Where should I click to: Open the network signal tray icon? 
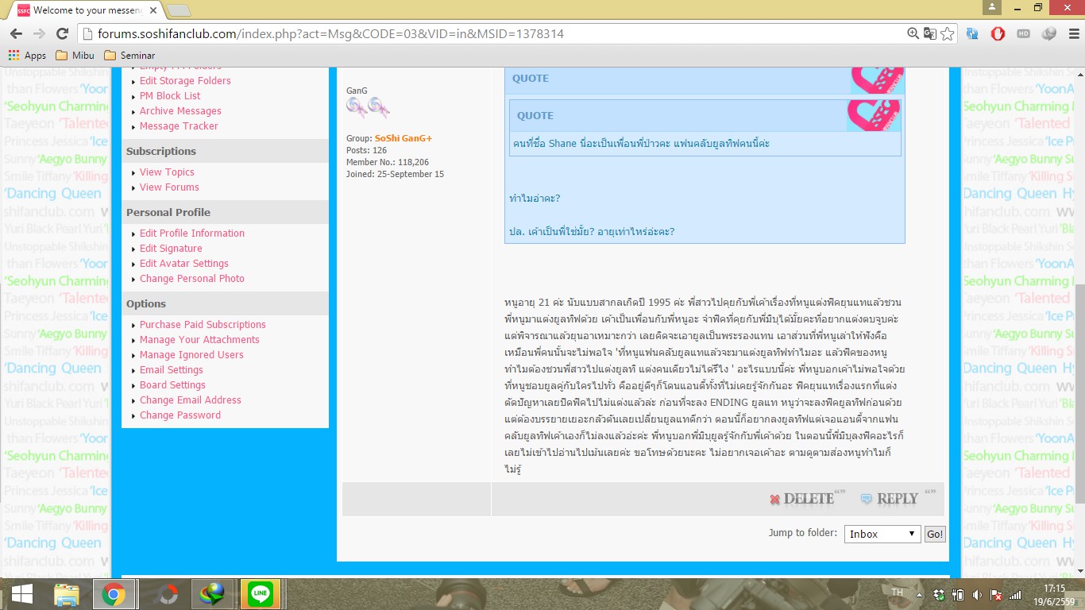pyautogui.click(x=1014, y=594)
